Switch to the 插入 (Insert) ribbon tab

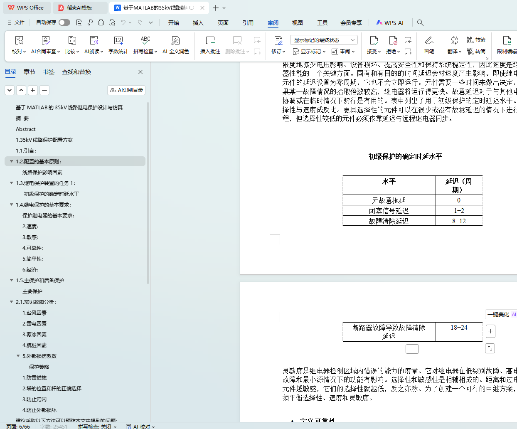[x=198, y=23]
